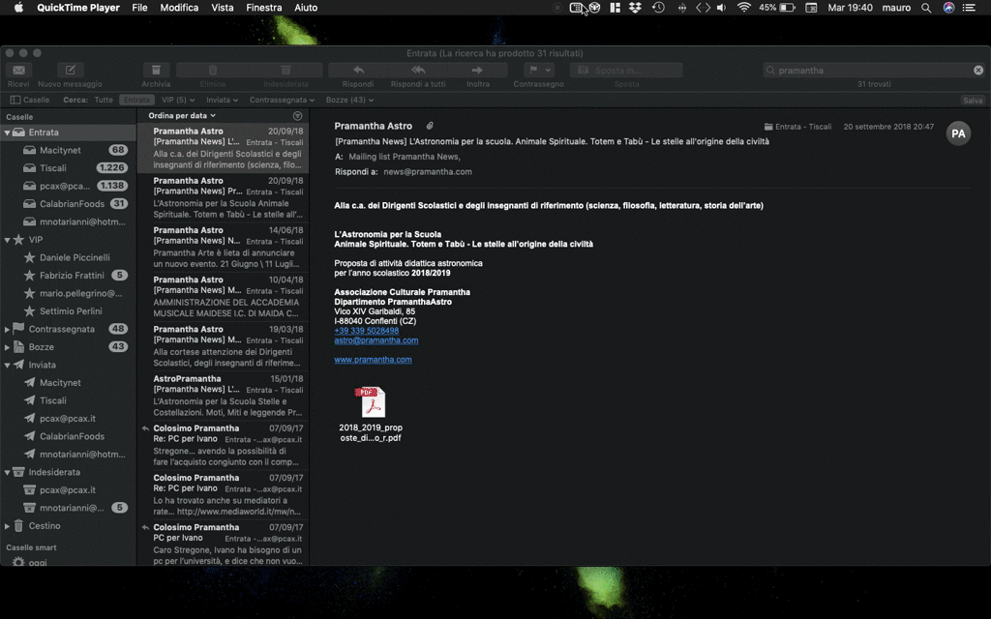
Task: Open Bozze (43) favorites dropdown
Action: click(x=349, y=100)
